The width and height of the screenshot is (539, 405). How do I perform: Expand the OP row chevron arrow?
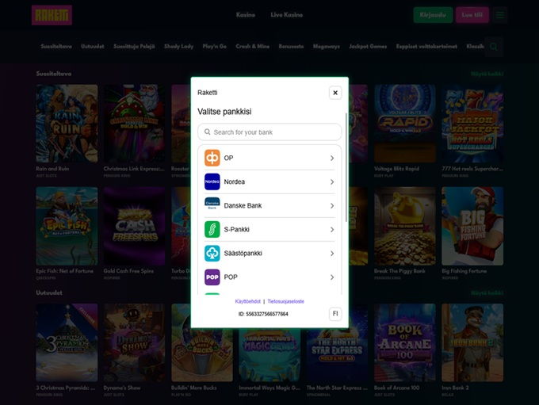[331, 158]
